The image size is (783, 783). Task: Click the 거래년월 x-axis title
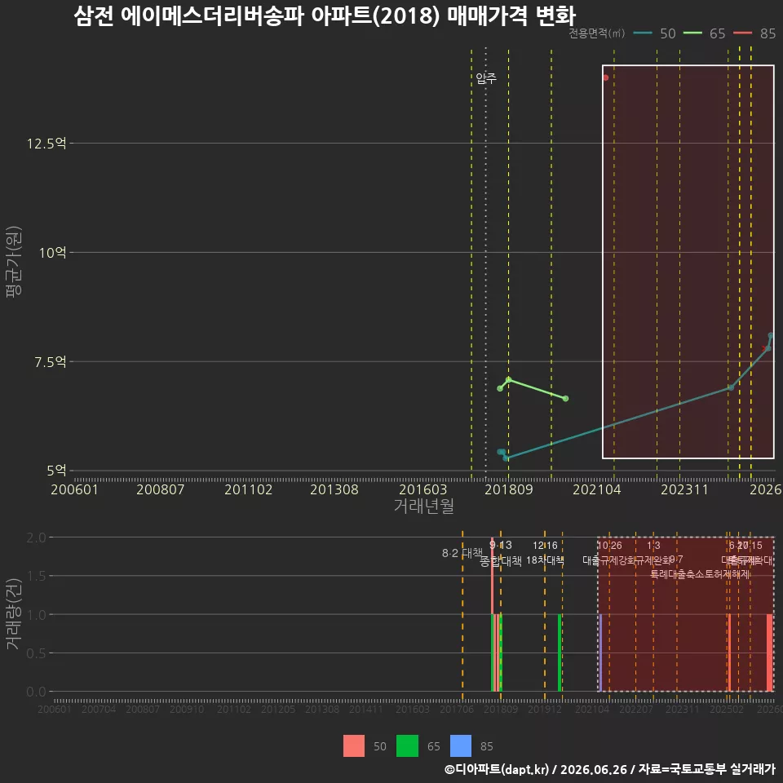pos(424,506)
